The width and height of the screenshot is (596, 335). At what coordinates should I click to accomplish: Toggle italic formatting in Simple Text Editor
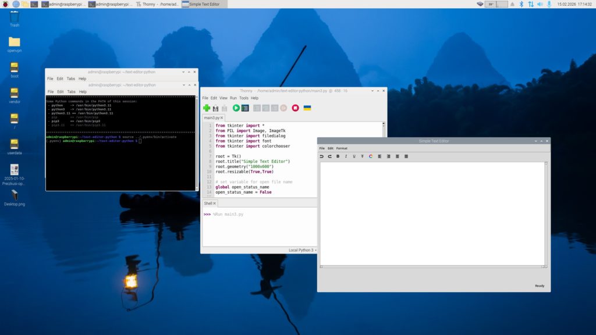[x=346, y=156]
